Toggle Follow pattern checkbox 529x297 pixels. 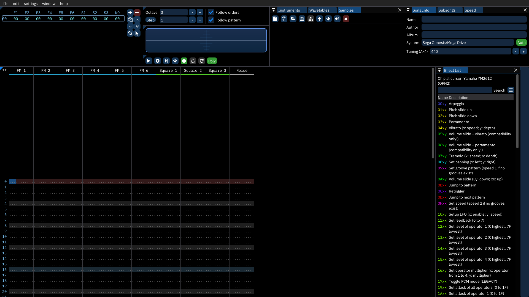[211, 20]
